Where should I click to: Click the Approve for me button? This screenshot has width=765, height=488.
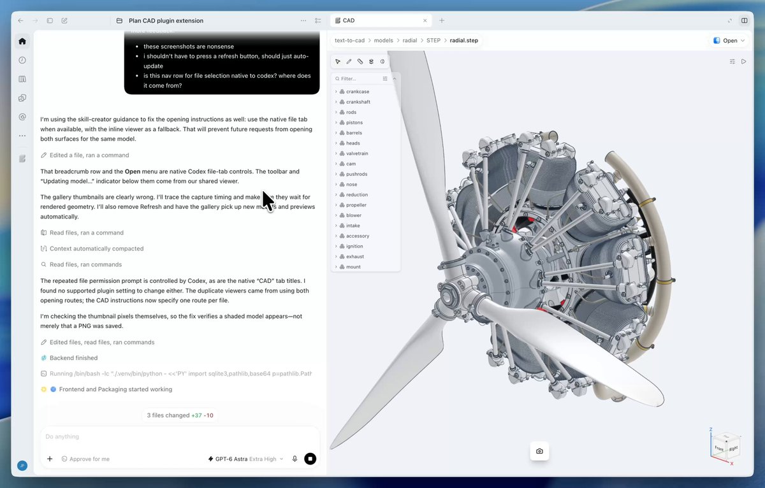85,459
